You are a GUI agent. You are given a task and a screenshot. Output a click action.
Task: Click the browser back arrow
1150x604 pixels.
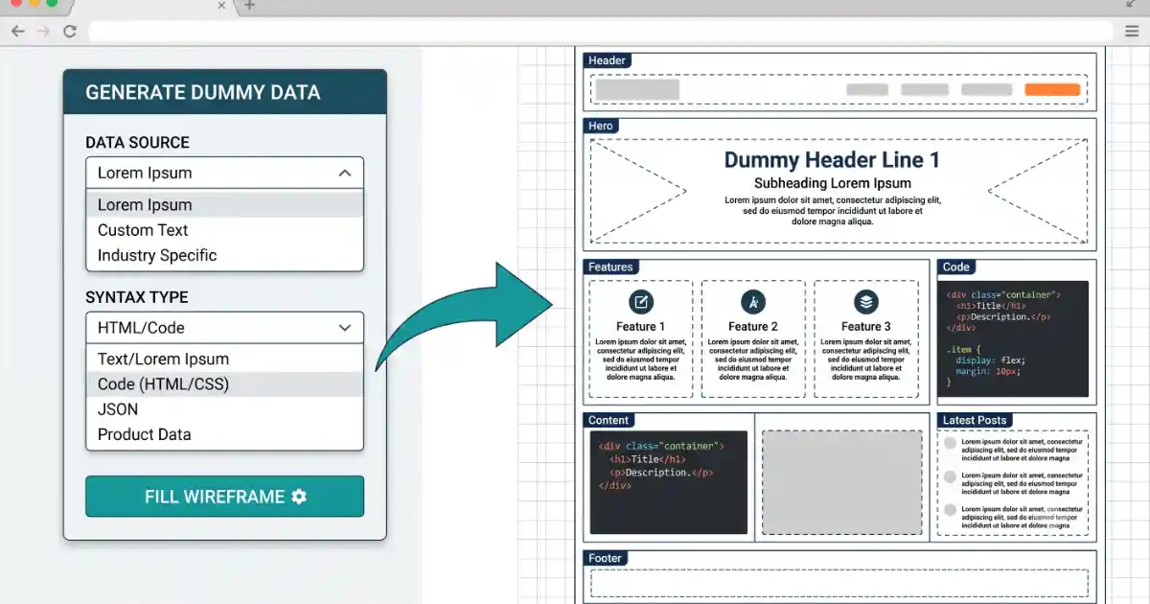[18, 31]
